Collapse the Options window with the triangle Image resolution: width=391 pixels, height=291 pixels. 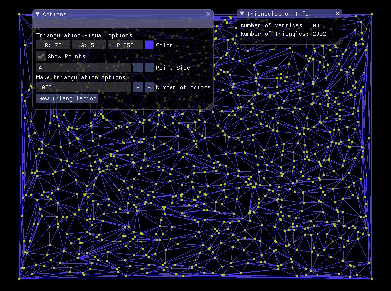[x=37, y=14]
